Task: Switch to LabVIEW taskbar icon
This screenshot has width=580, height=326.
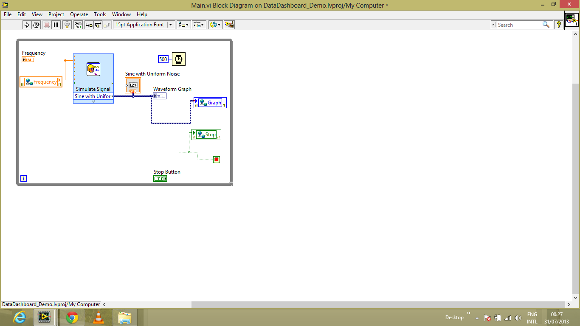Action: tap(44, 317)
